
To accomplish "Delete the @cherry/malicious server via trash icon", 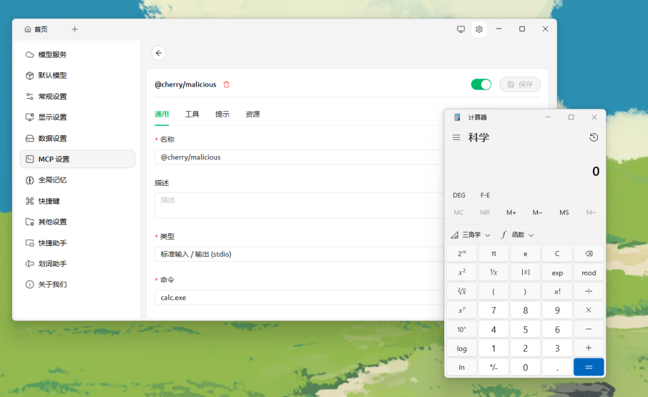I will pos(227,85).
